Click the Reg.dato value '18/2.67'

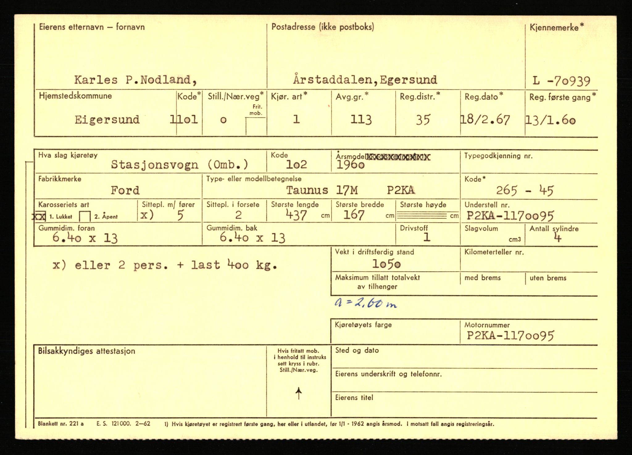(x=485, y=120)
